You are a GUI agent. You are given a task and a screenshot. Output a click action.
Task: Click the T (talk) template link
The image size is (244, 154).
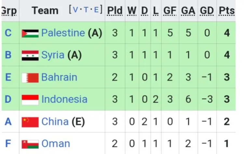click(86, 10)
